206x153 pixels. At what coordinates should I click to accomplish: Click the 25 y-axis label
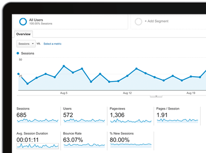(x=20, y=76)
